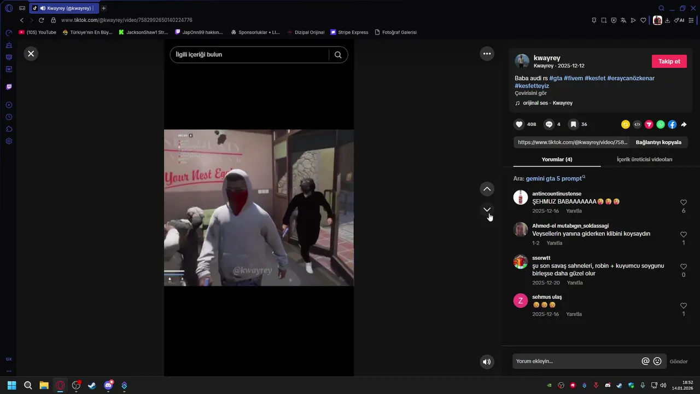700x394 pixels.
Task: Share video via Facebook icon
Action: click(x=672, y=124)
